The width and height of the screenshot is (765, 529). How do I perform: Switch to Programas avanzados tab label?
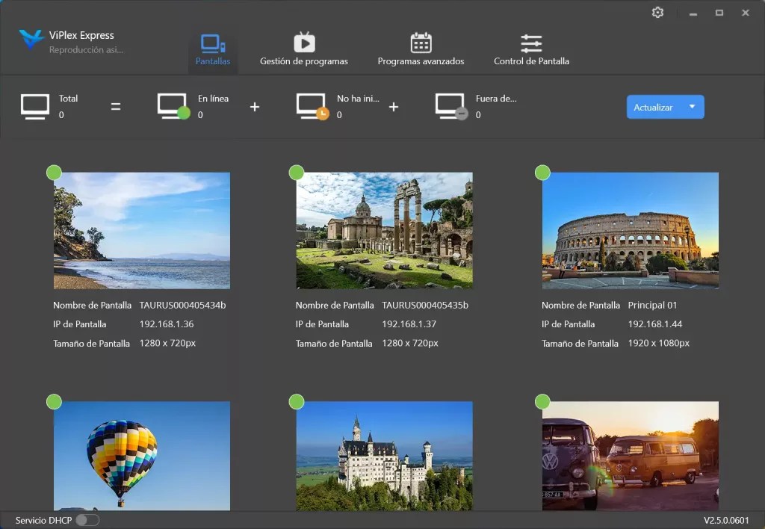click(x=421, y=61)
